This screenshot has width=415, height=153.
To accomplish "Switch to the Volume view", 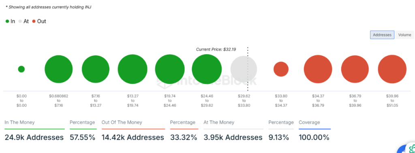I will pyautogui.click(x=404, y=35).
